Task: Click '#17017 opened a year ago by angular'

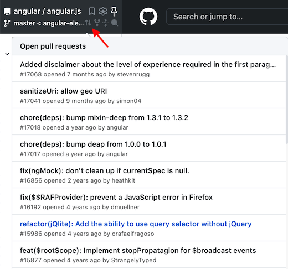Action: [74, 154]
